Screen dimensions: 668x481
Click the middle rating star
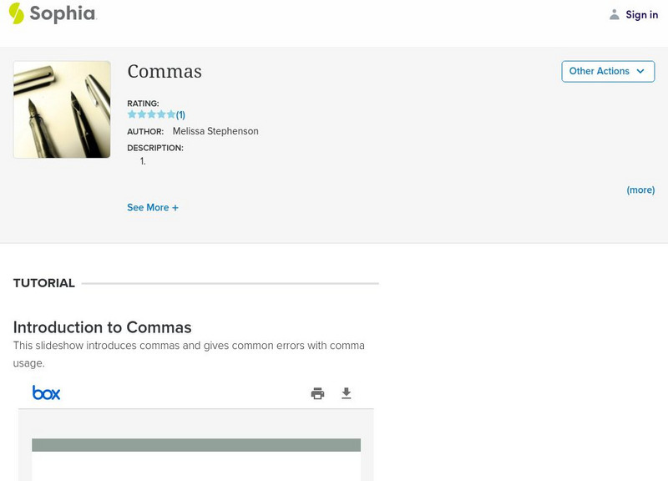[x=151, y=114]
